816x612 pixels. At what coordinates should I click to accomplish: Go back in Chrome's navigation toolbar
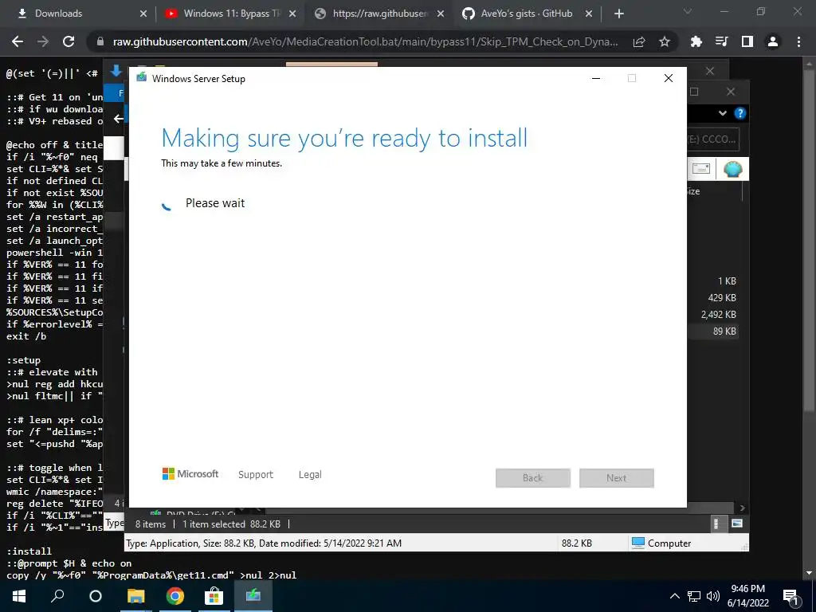click(18, 41)
